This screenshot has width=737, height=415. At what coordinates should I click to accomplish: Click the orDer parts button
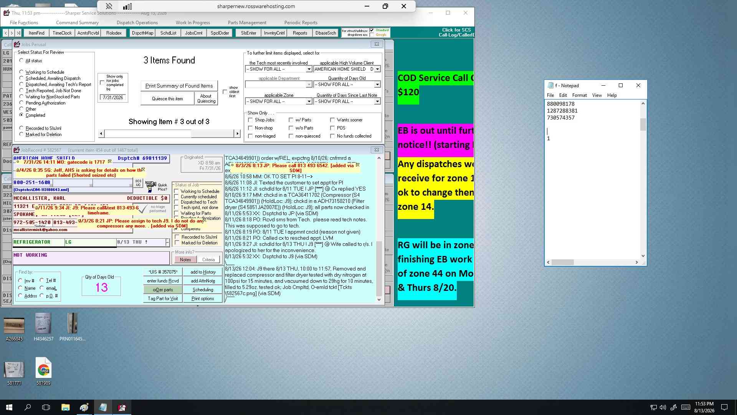click(x=163, y=290)
